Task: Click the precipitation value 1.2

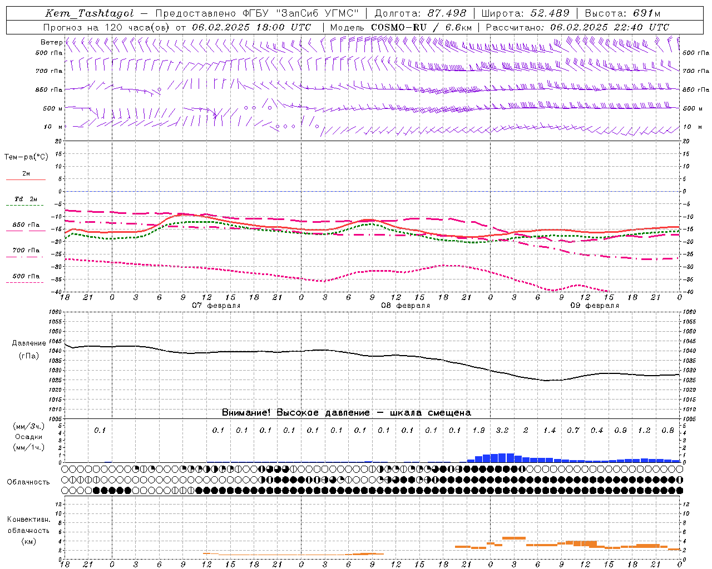Action: point(644,430)
